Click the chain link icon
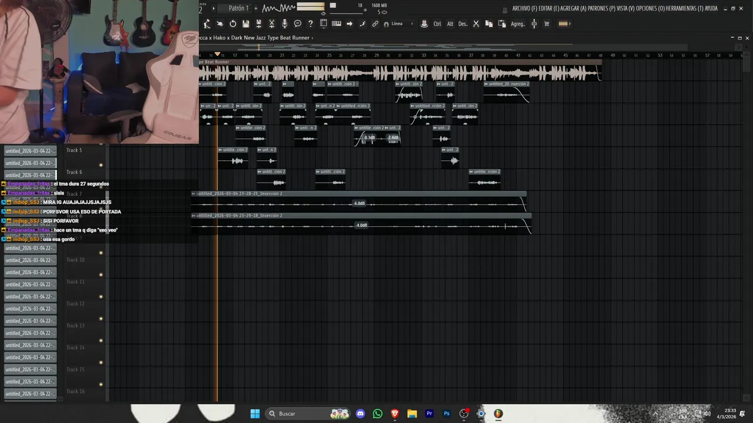Viewport: 753px width, 423px height. point(375,23)
